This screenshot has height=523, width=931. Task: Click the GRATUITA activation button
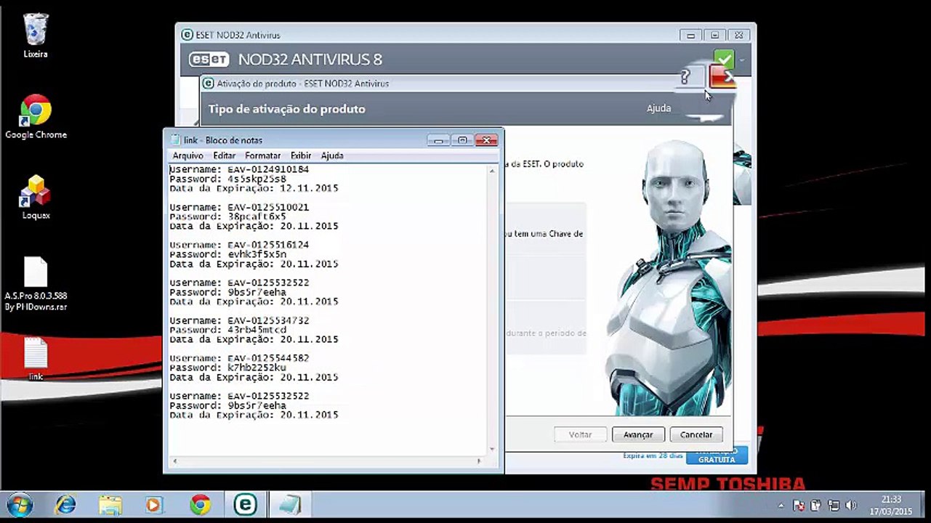pyautogui.click(x=716, y=455)
